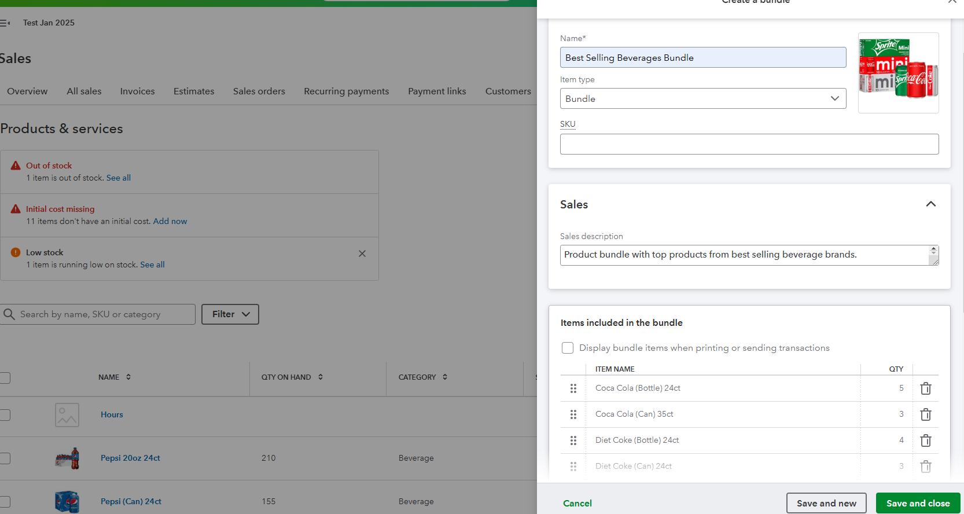964x514 pixels.
Task: Focus the search by name, SKU or category box
Action: (x=98, y=314)
